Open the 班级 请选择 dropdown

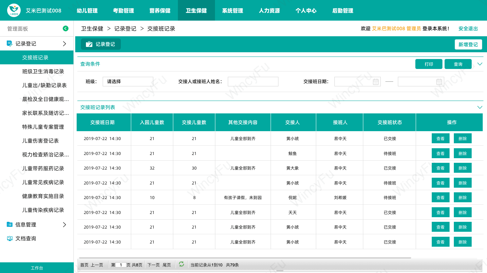(128, 81)
